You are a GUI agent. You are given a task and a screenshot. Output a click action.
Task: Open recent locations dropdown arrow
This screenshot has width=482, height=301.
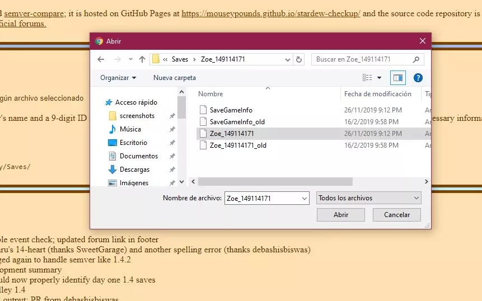pyautogui.click(x=130, y=59)
